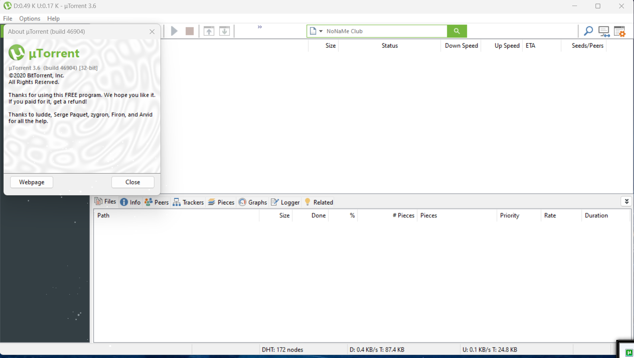Click the blue magnifier find icon
The image size is (634, 358).
588,31
